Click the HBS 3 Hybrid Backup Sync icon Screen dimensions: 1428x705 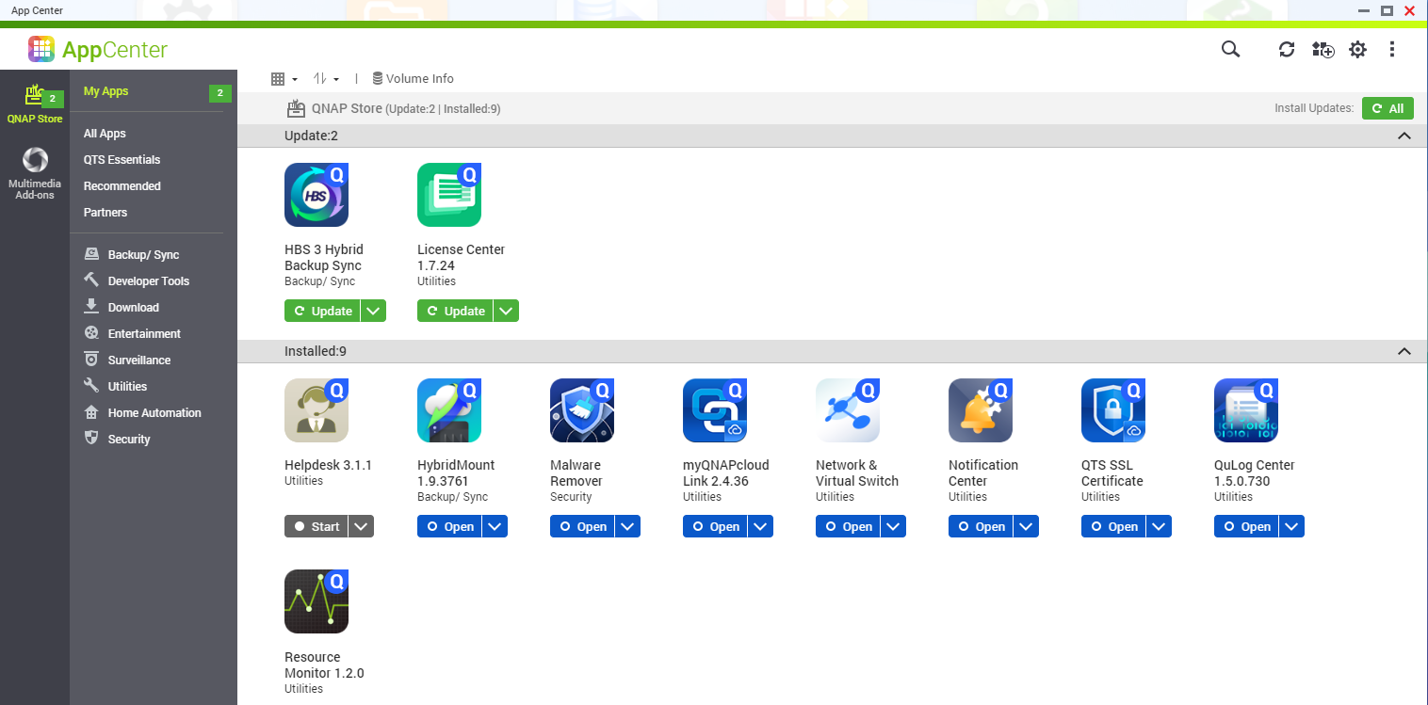click(x=316, y=195)
